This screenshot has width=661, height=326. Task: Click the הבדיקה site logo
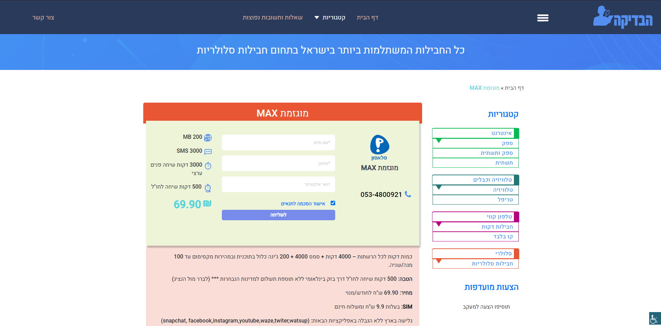click(x=623, y=17)
